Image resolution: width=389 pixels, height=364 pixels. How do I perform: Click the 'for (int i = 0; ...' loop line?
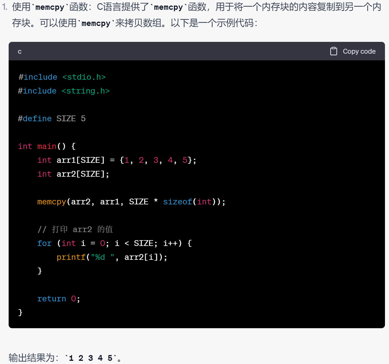(115, 243)
